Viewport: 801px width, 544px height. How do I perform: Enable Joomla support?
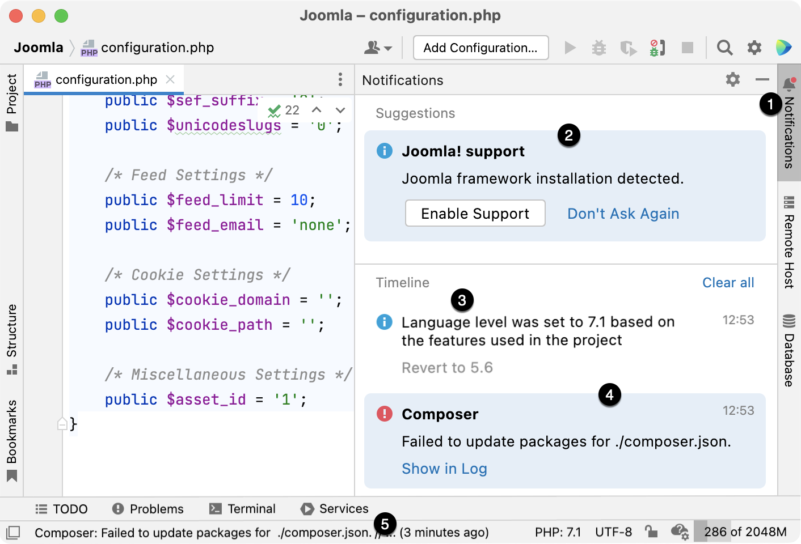475,214
